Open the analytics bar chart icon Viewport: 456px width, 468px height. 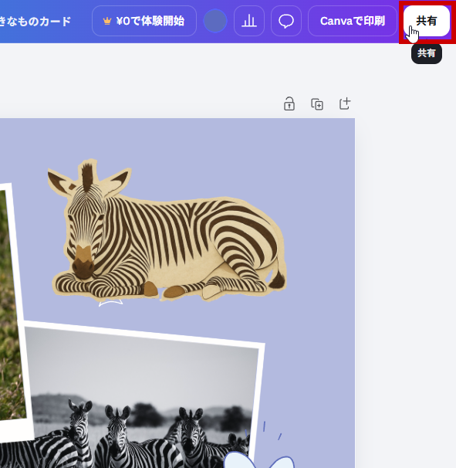click(249, 21)
